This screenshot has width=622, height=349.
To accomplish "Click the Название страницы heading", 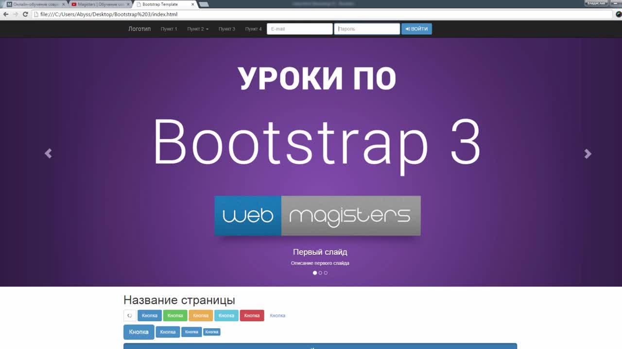I will [179, 300].
